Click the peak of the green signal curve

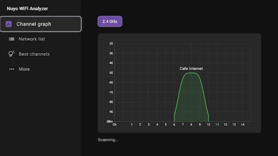(x=191, y=73)
